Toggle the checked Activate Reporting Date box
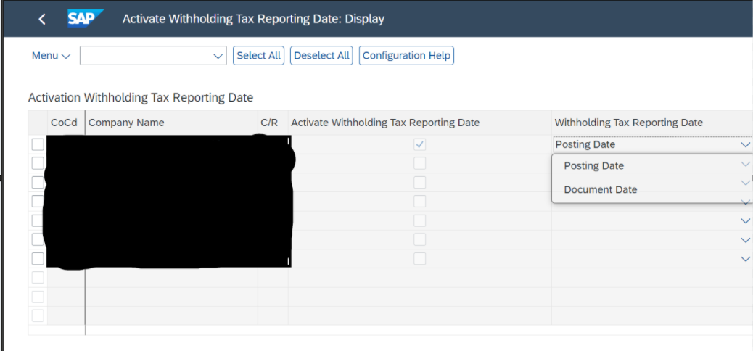Screen dimensions: 753x351 pos(420,144)
